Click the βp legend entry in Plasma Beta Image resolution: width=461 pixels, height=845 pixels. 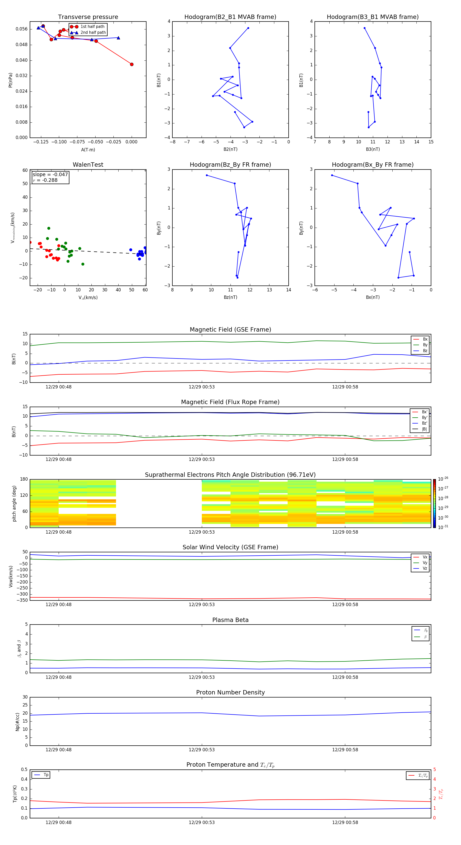pyautogui.click(x=421, y=630)
